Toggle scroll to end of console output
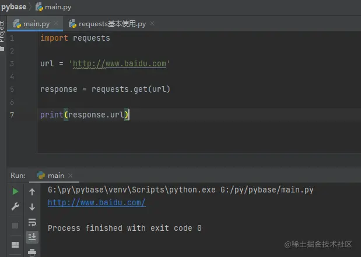361x257 pixels. 32,237
